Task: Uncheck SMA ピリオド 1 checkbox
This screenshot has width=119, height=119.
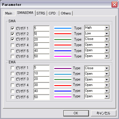Action: pyautogui.click(x=12, y=28)
